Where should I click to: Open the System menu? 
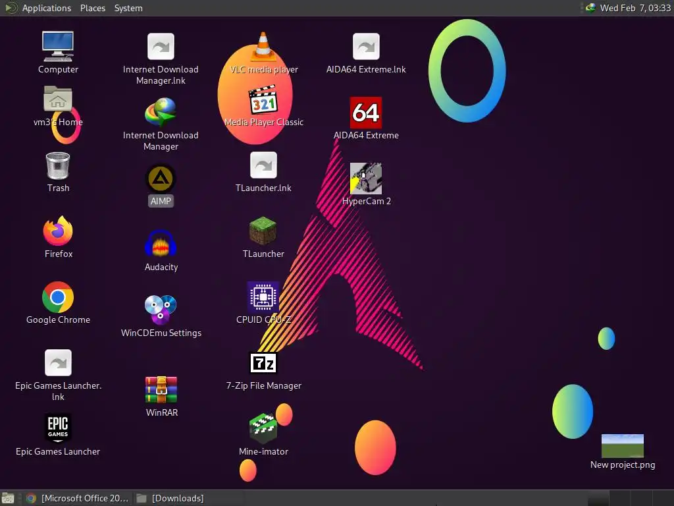(x=128, y=8)
